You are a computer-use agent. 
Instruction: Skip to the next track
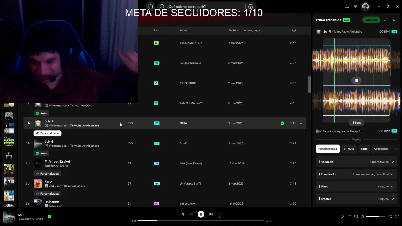[211, 214]
